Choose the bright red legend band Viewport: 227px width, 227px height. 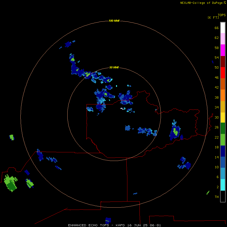(223, 73)
